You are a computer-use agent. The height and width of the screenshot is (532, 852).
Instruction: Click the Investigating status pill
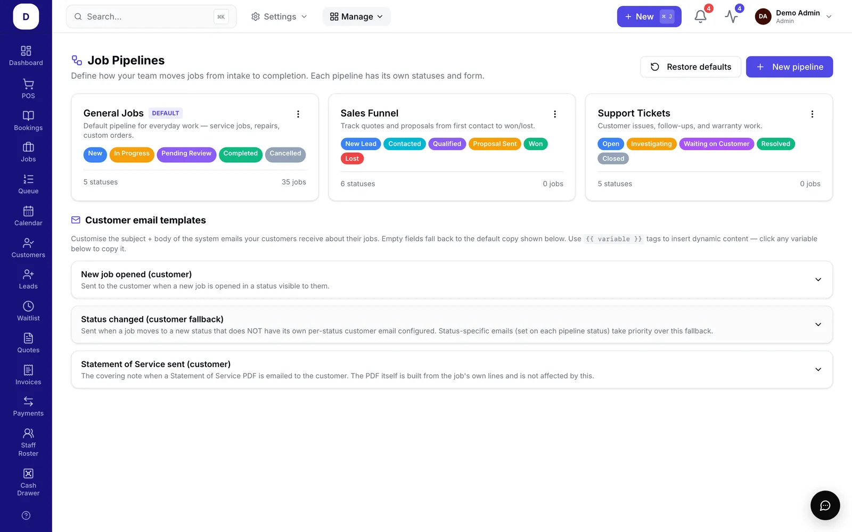651,144
